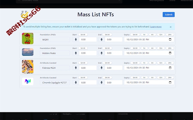This screenshot has height=120, width=193.
Task: Click Ethereum icon in Chromie Squiggle end price
Action: click(x=102, y=82)
